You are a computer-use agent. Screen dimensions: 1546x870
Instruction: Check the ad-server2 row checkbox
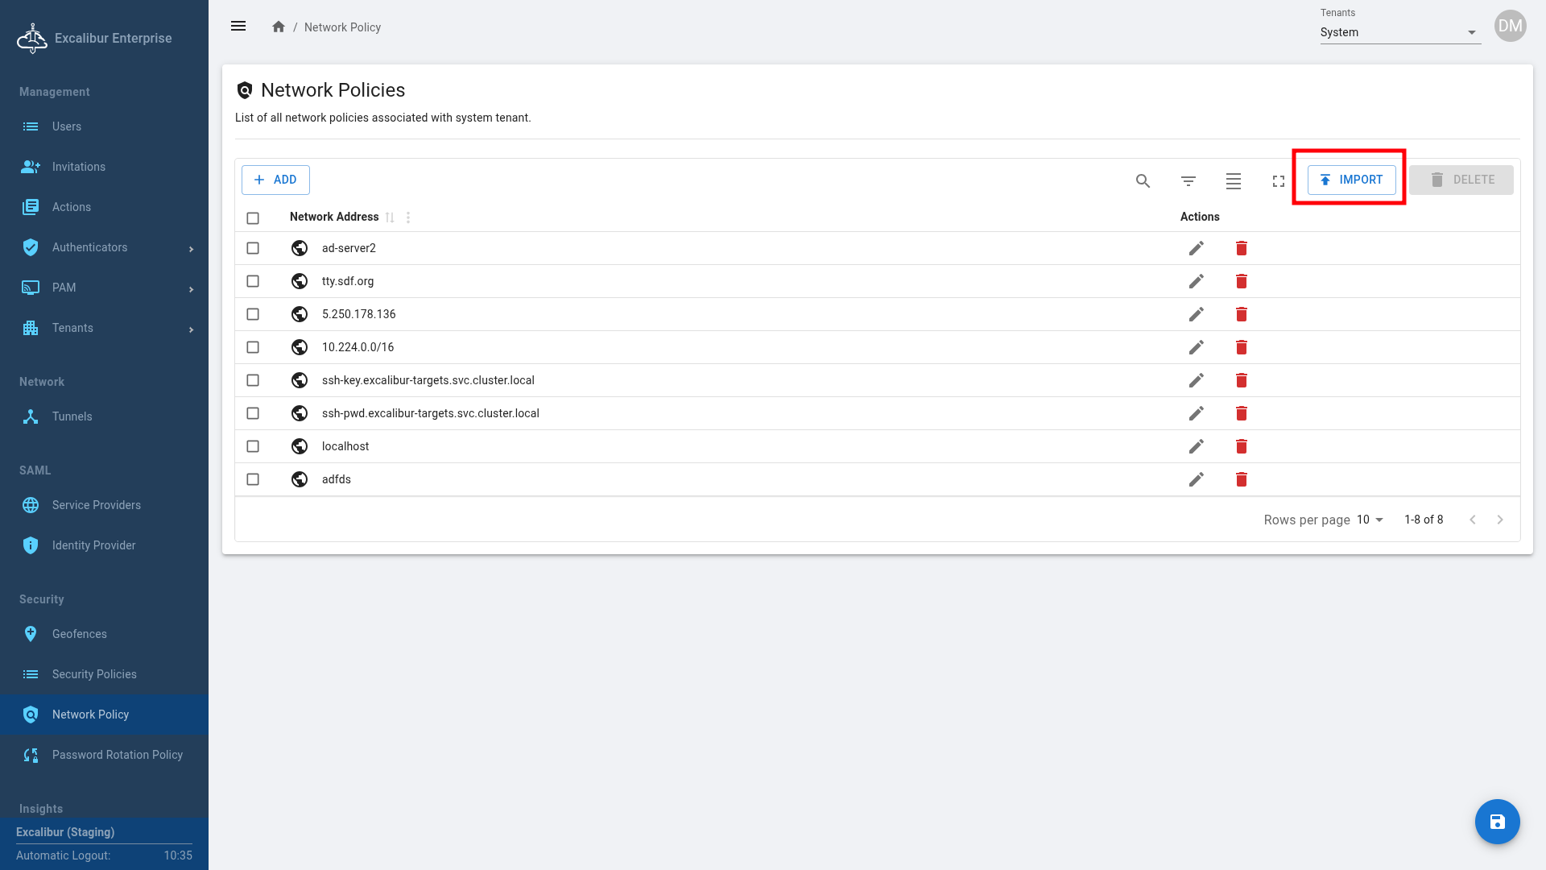tap(253, 248)
